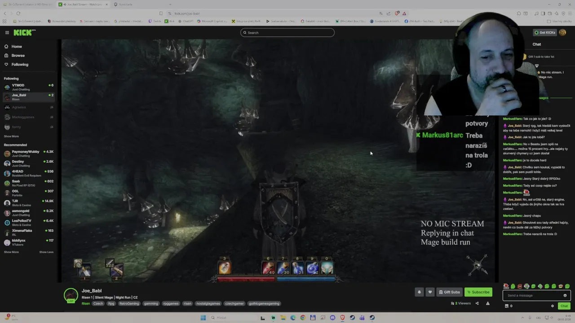This screenshot has width=575, height=323.
Task: Click the Search input field
Action: tap(287, 32)
